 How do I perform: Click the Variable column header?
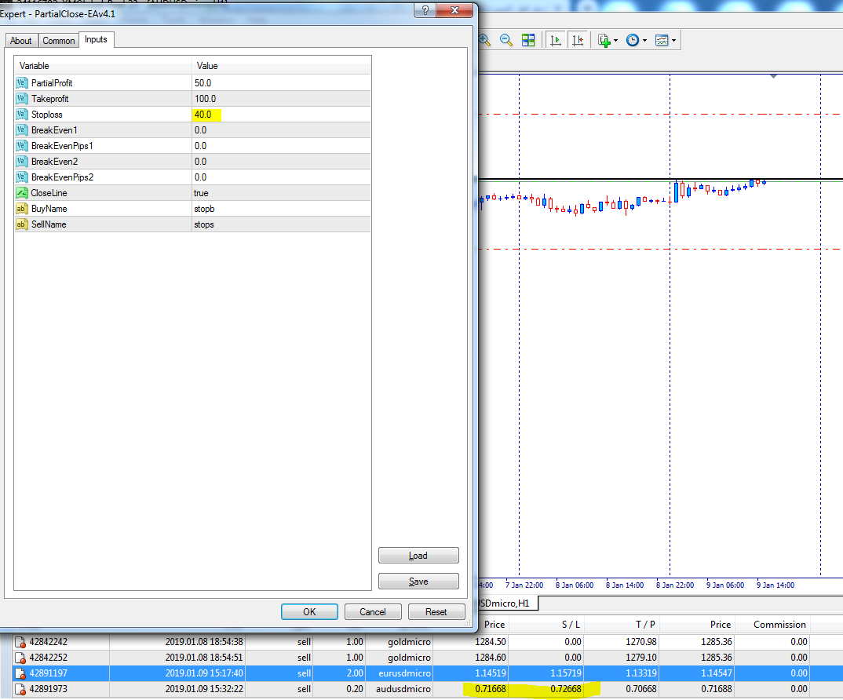click(x=103, y=66)
